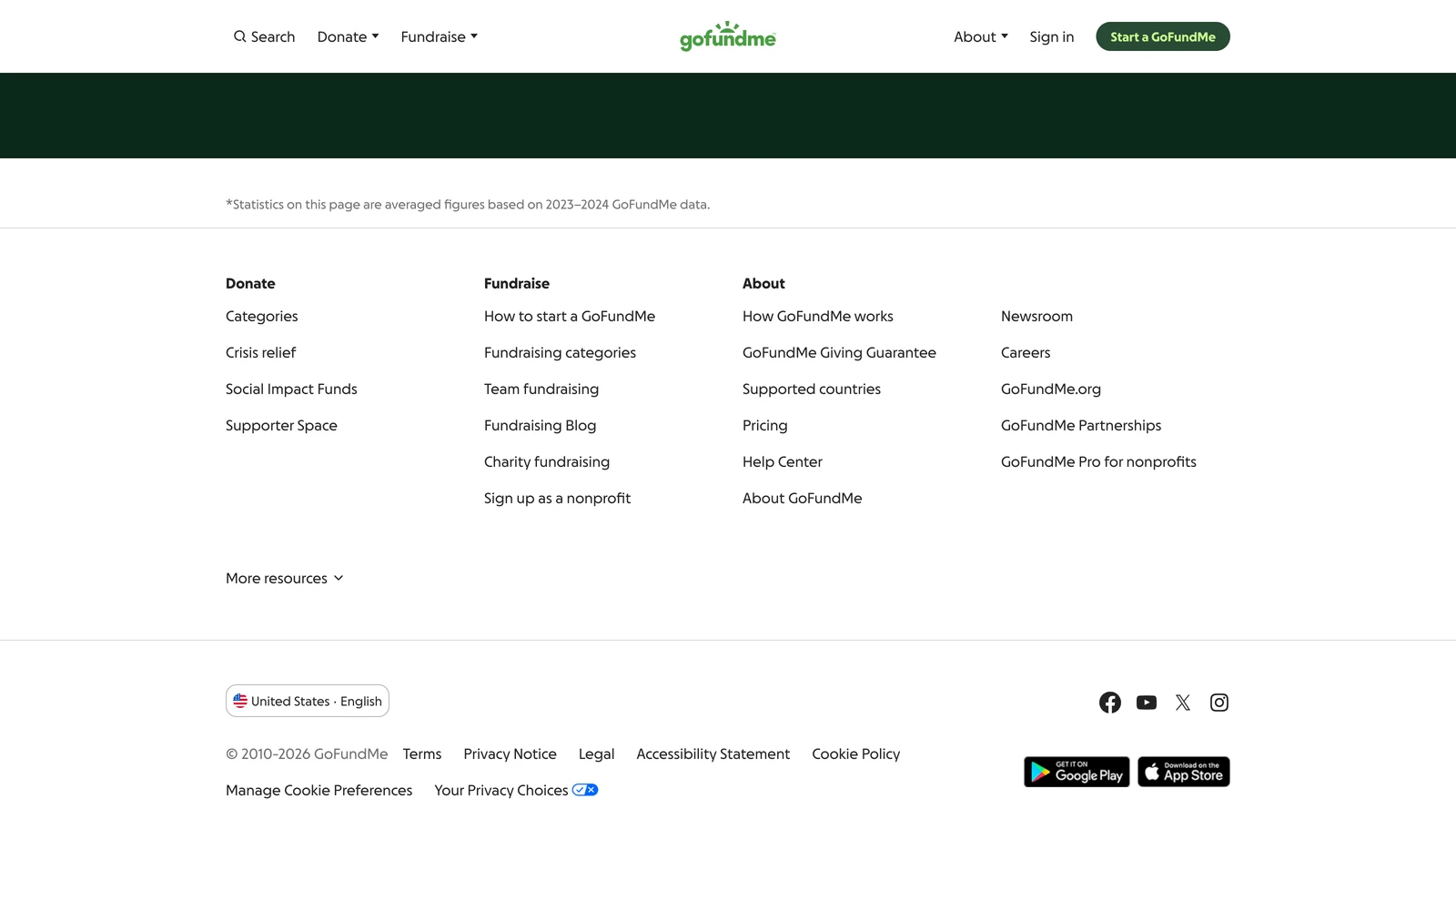This screenshot has height=910, width=1456.
Task: Click the Google Play store badge
Action: point(1077,772)
